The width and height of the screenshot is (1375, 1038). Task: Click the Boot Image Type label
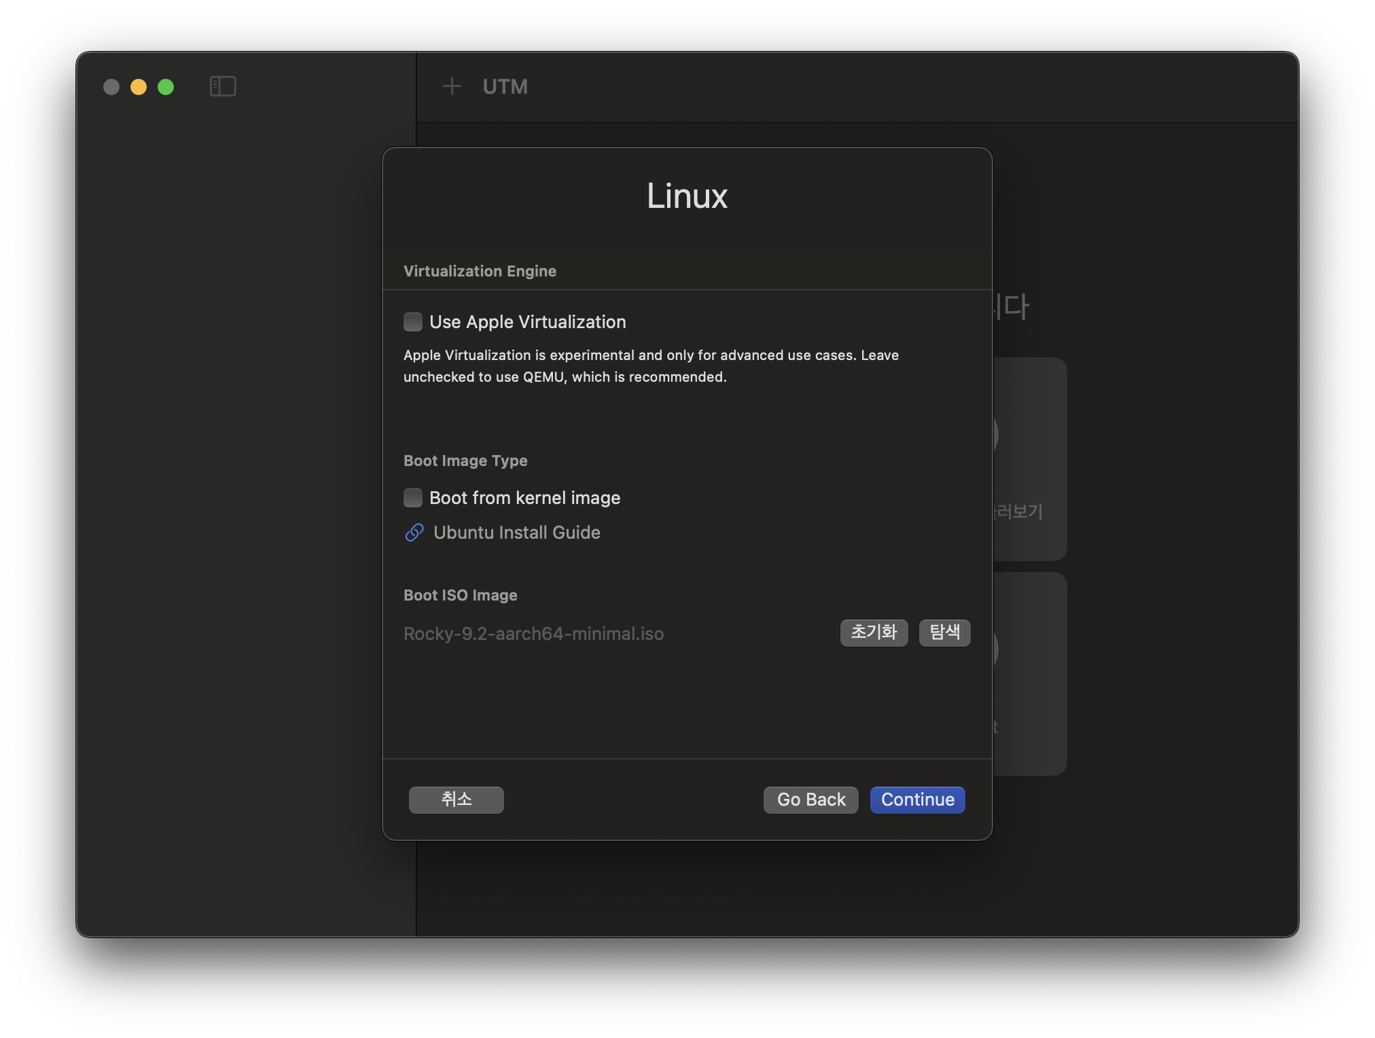[x=465, y=461]
